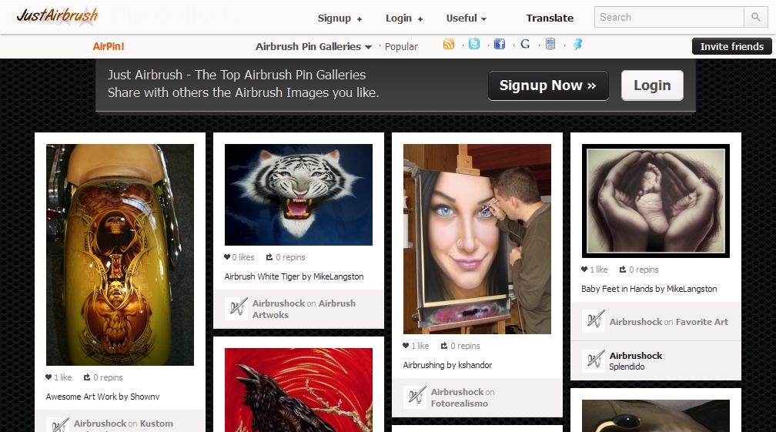Click Translate in the top menu
The height and width of the screenshot is (432, 776).
pos(550,18)
